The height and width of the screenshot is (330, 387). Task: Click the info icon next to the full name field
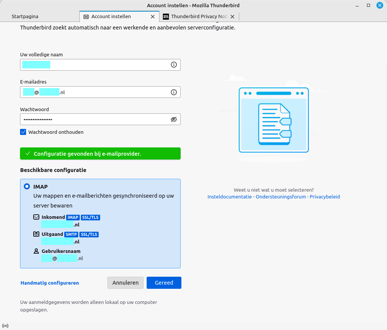click(173, 65)
